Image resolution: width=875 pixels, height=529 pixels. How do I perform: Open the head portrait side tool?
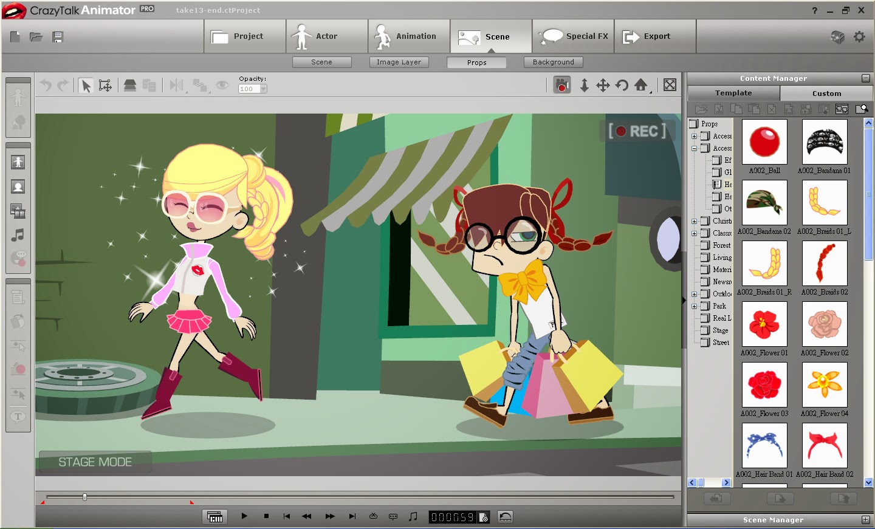click(18, 187)
